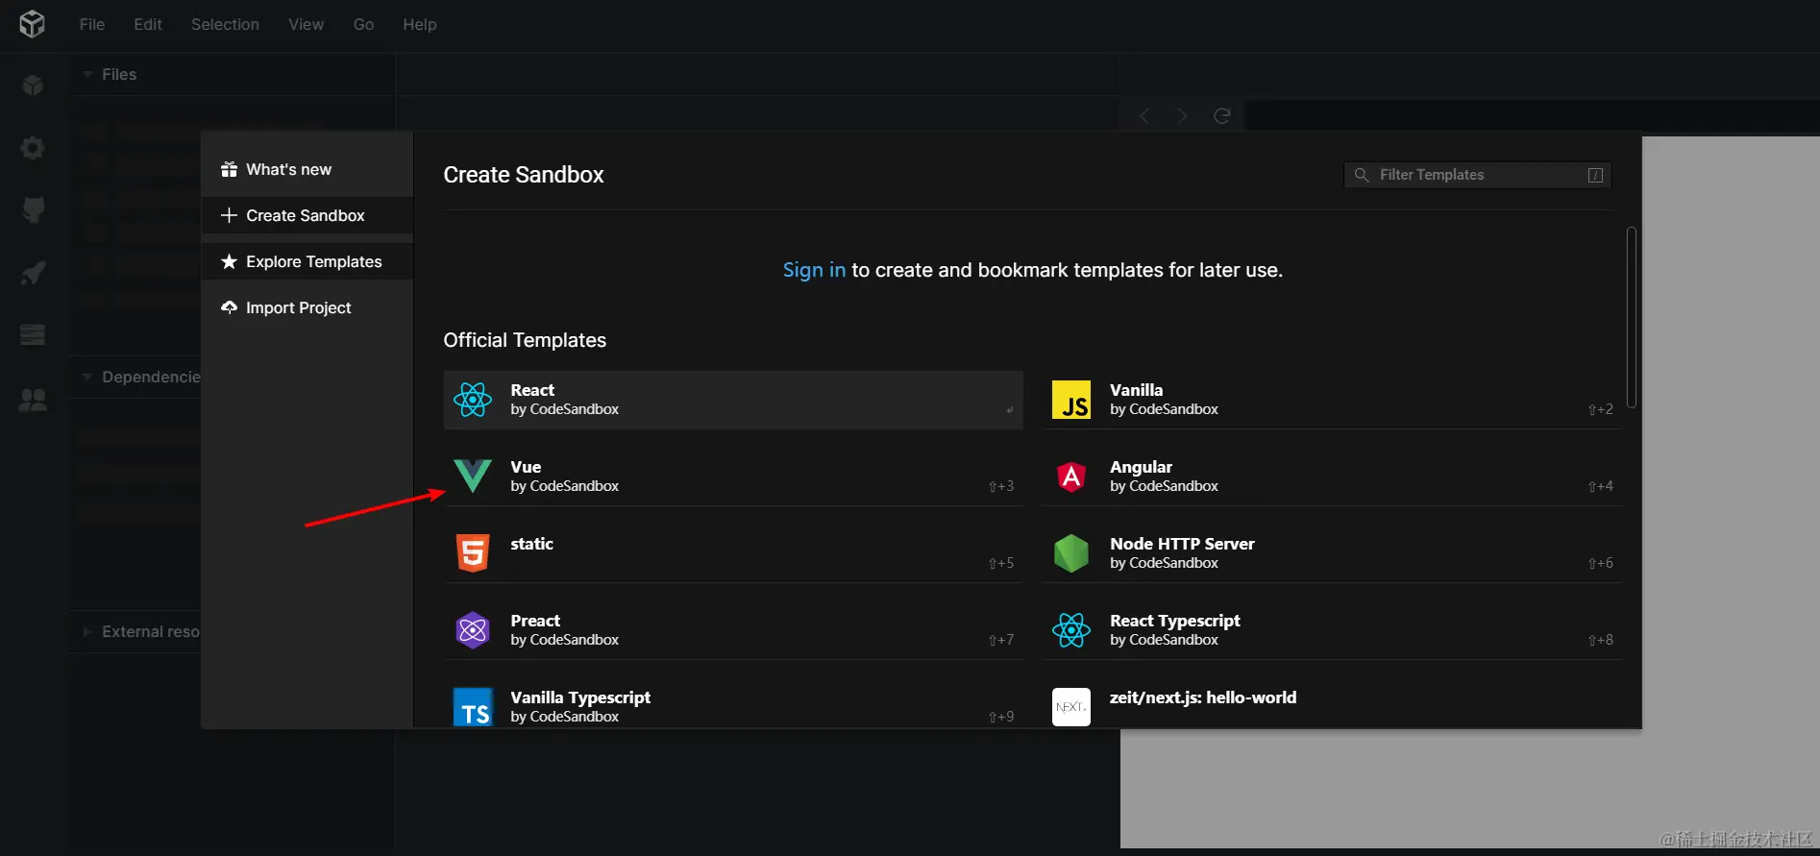The width and height of the screenshot is (1820, 856).
Task: Choose the Angular template
Action: (1332, 477)
